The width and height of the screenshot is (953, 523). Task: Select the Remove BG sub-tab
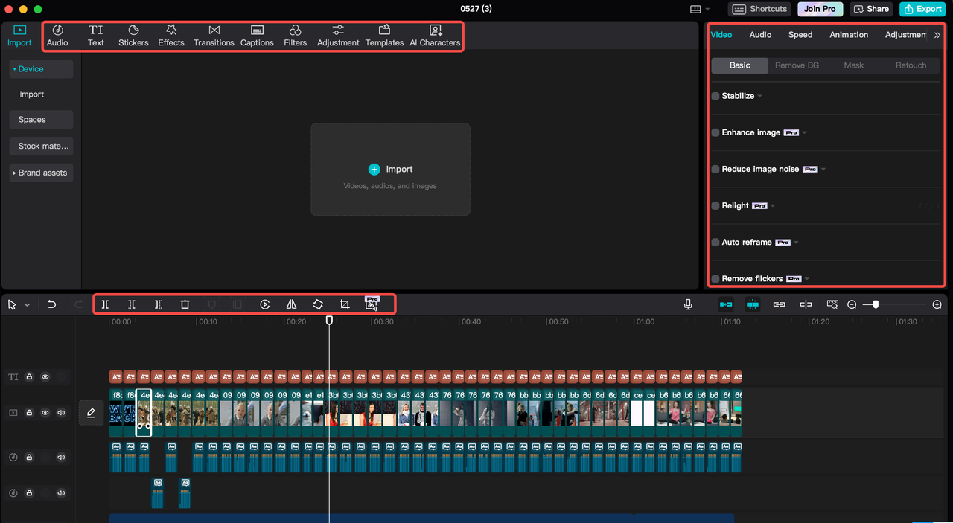797,65
